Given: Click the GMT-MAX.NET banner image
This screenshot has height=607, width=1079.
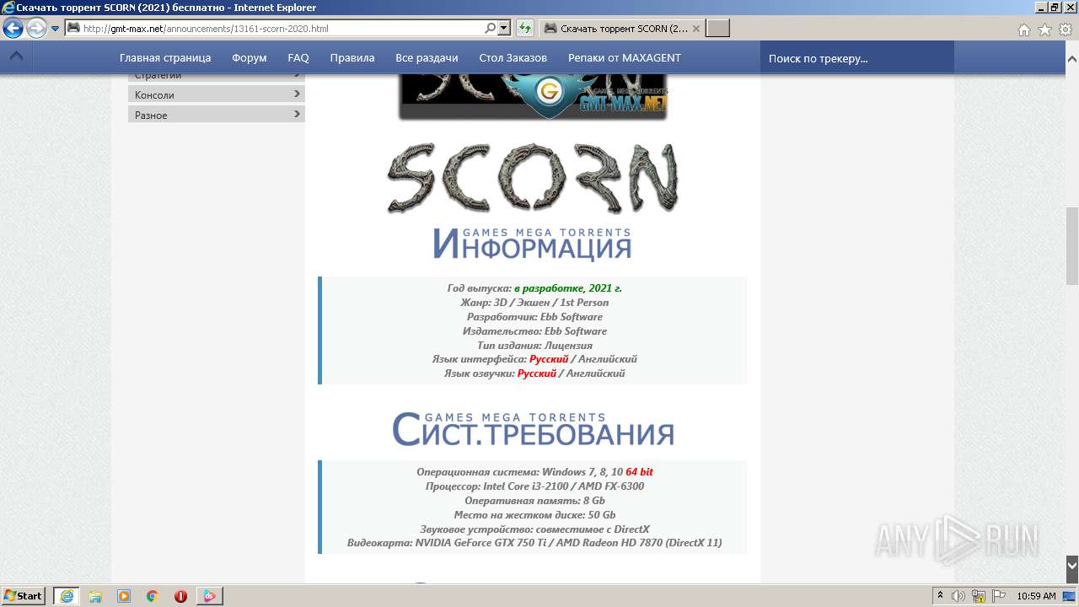Looking at the screenshot, I should (533, 97).
